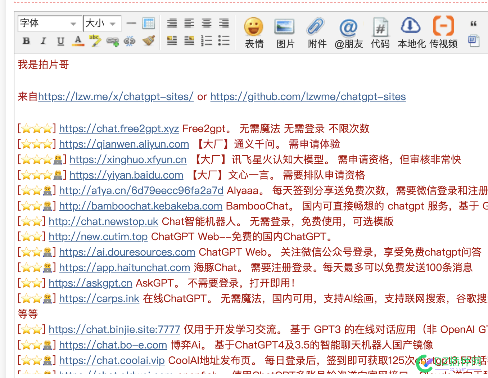Open the carps.ink link
Image resolution: width=488 pixels, height=378 pixels.
99,298
